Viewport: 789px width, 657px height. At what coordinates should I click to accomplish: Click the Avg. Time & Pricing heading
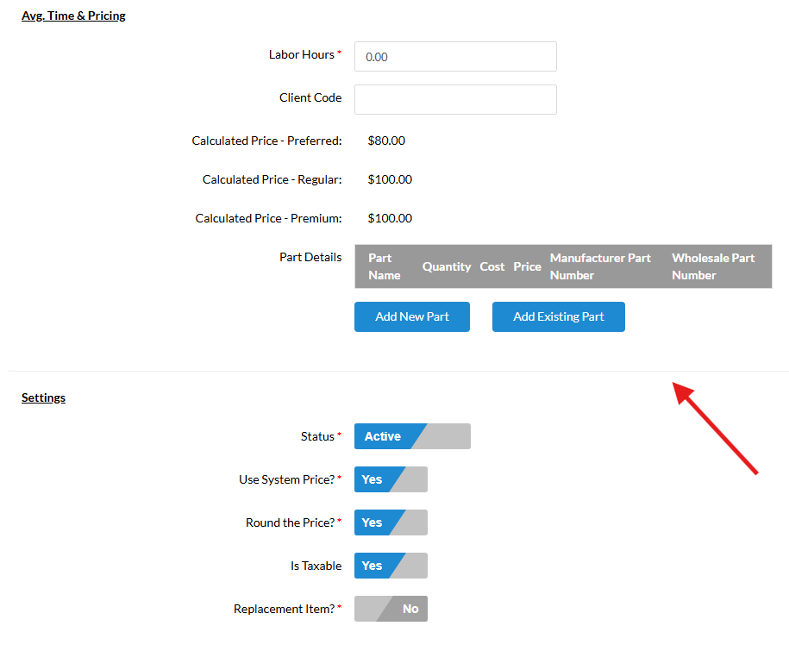(x=73, y=16)
